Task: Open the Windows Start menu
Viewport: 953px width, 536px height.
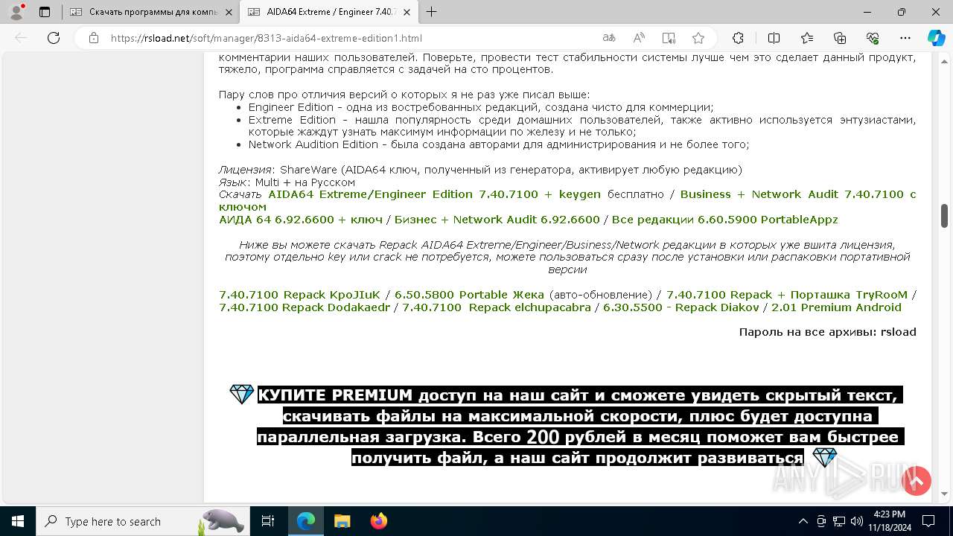Action: [18, 521]
